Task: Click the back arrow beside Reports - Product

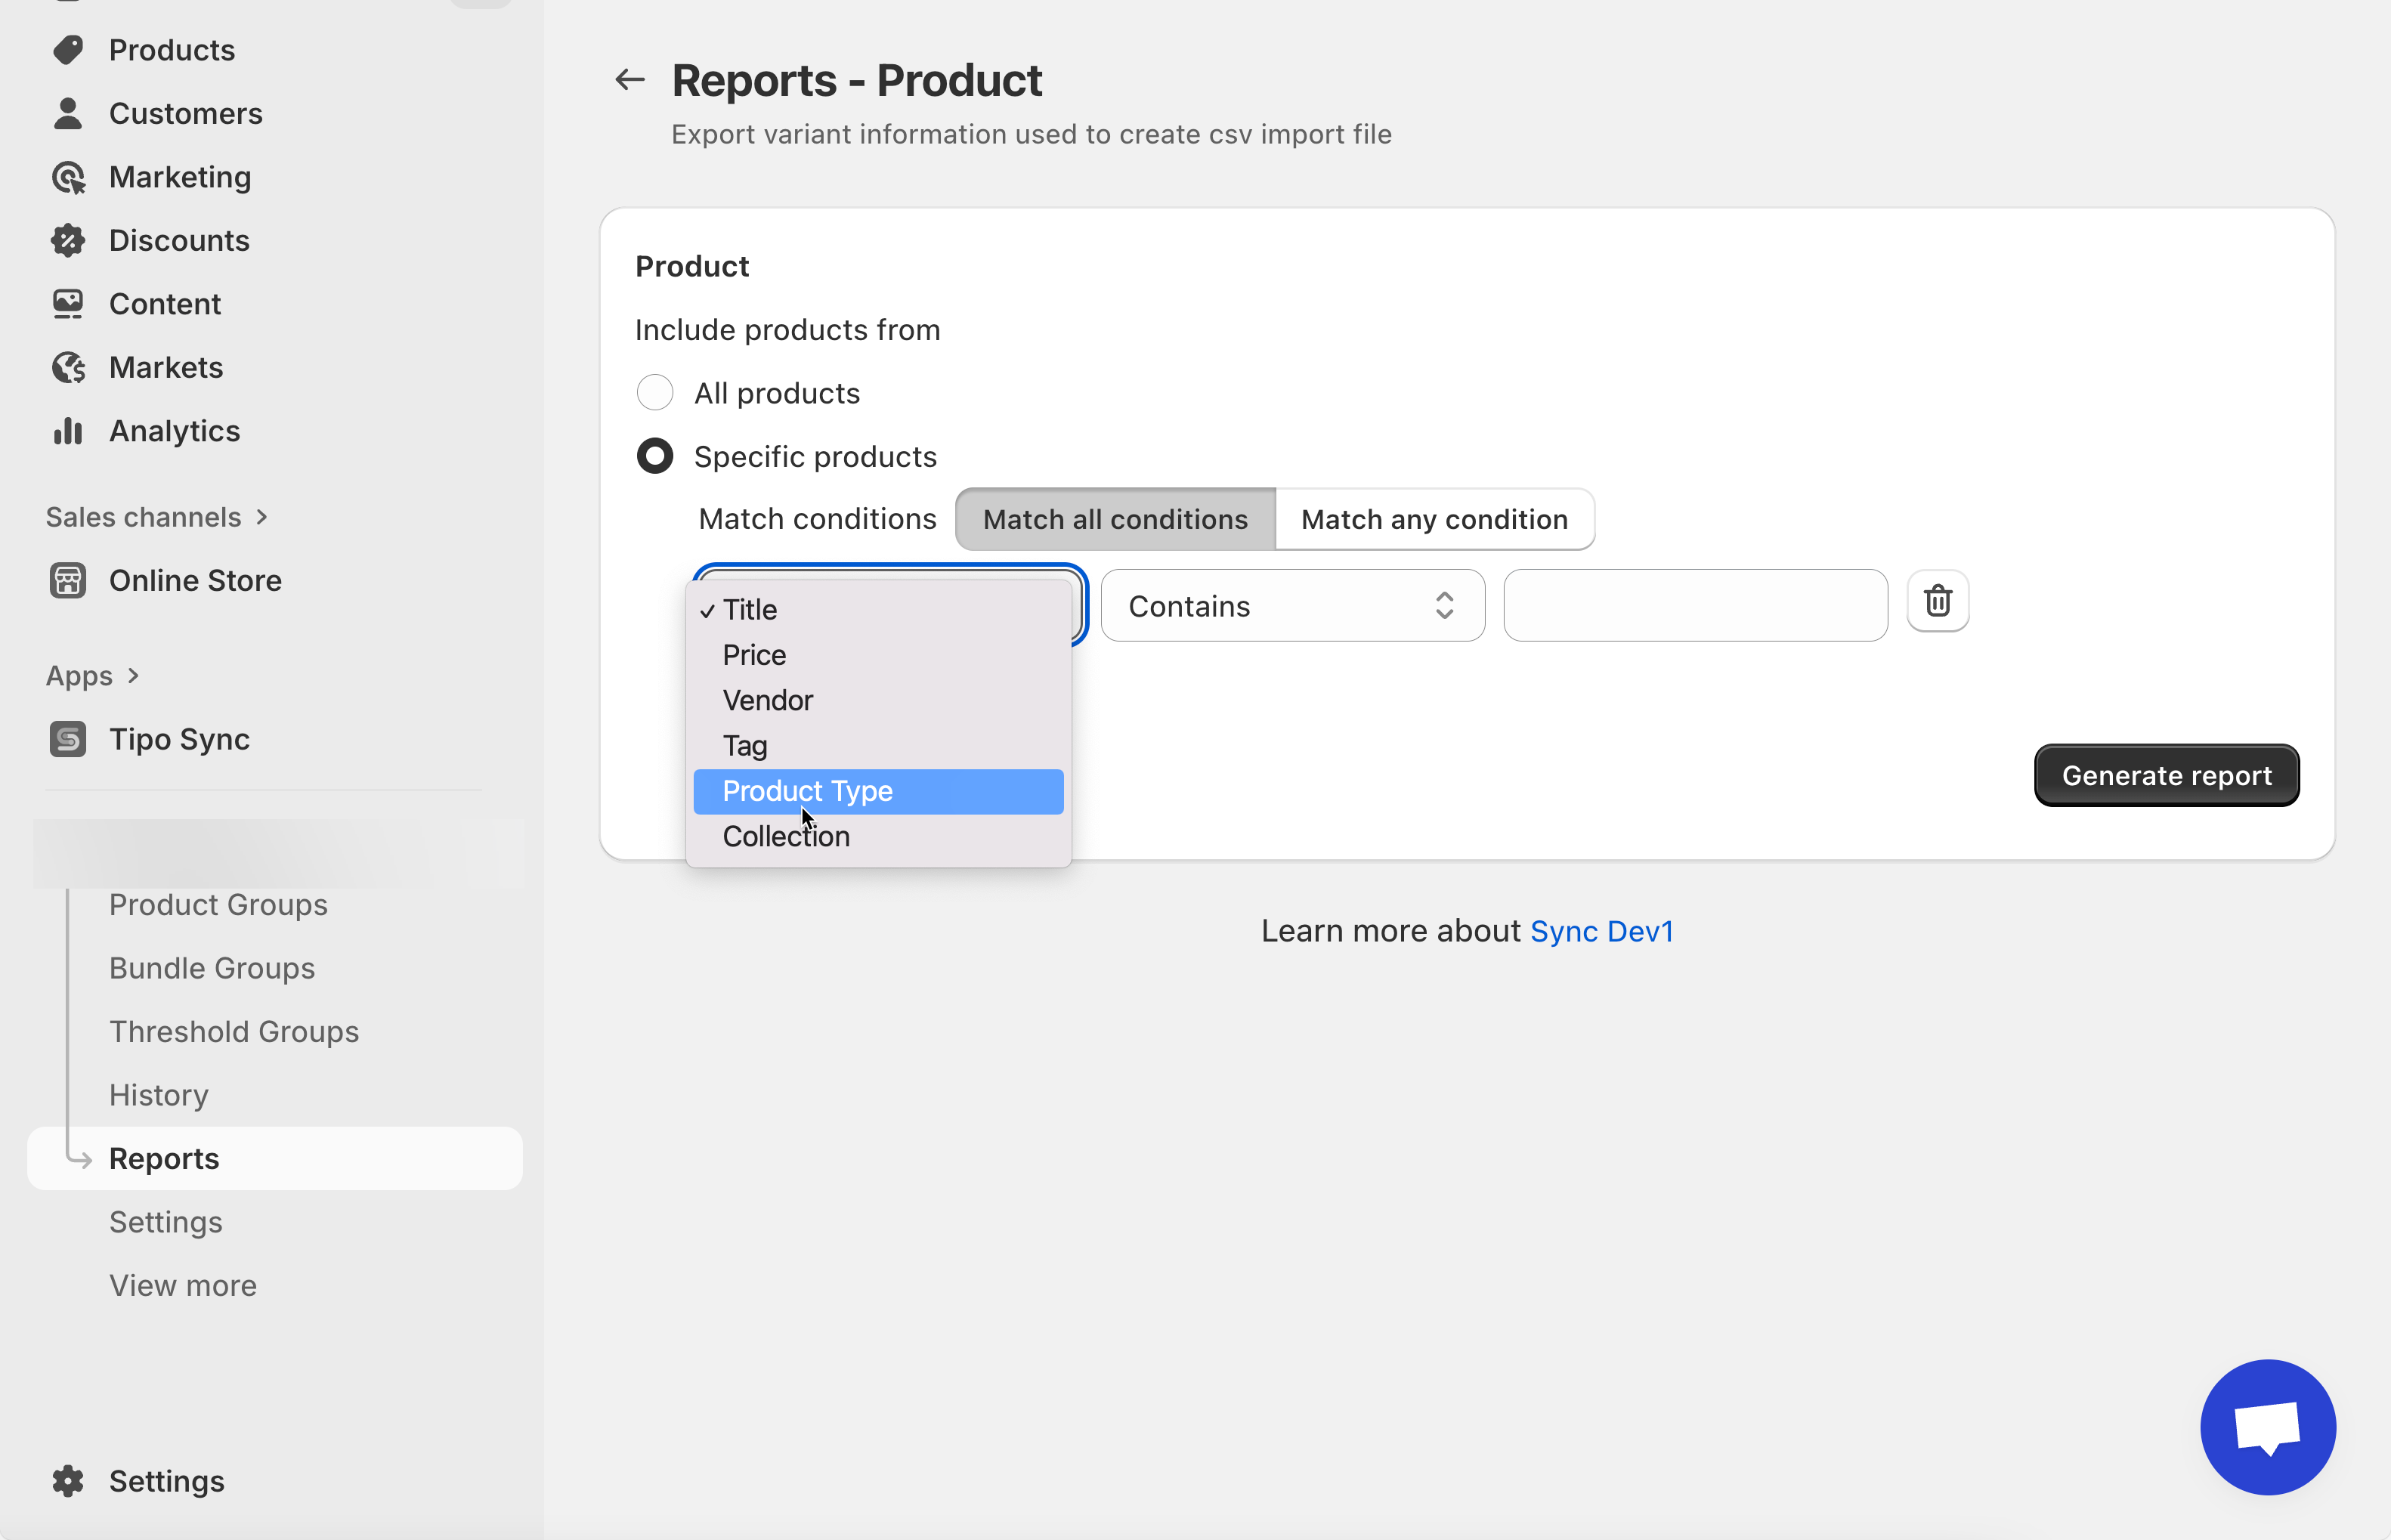Action: (x=629, y=79)
